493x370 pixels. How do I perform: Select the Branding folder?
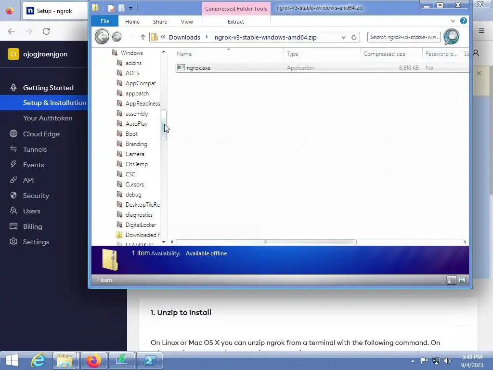point(136,144)
